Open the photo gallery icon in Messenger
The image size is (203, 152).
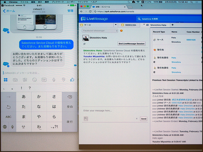25,80
